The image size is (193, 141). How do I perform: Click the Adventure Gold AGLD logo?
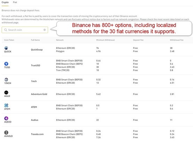click(6, 92)
